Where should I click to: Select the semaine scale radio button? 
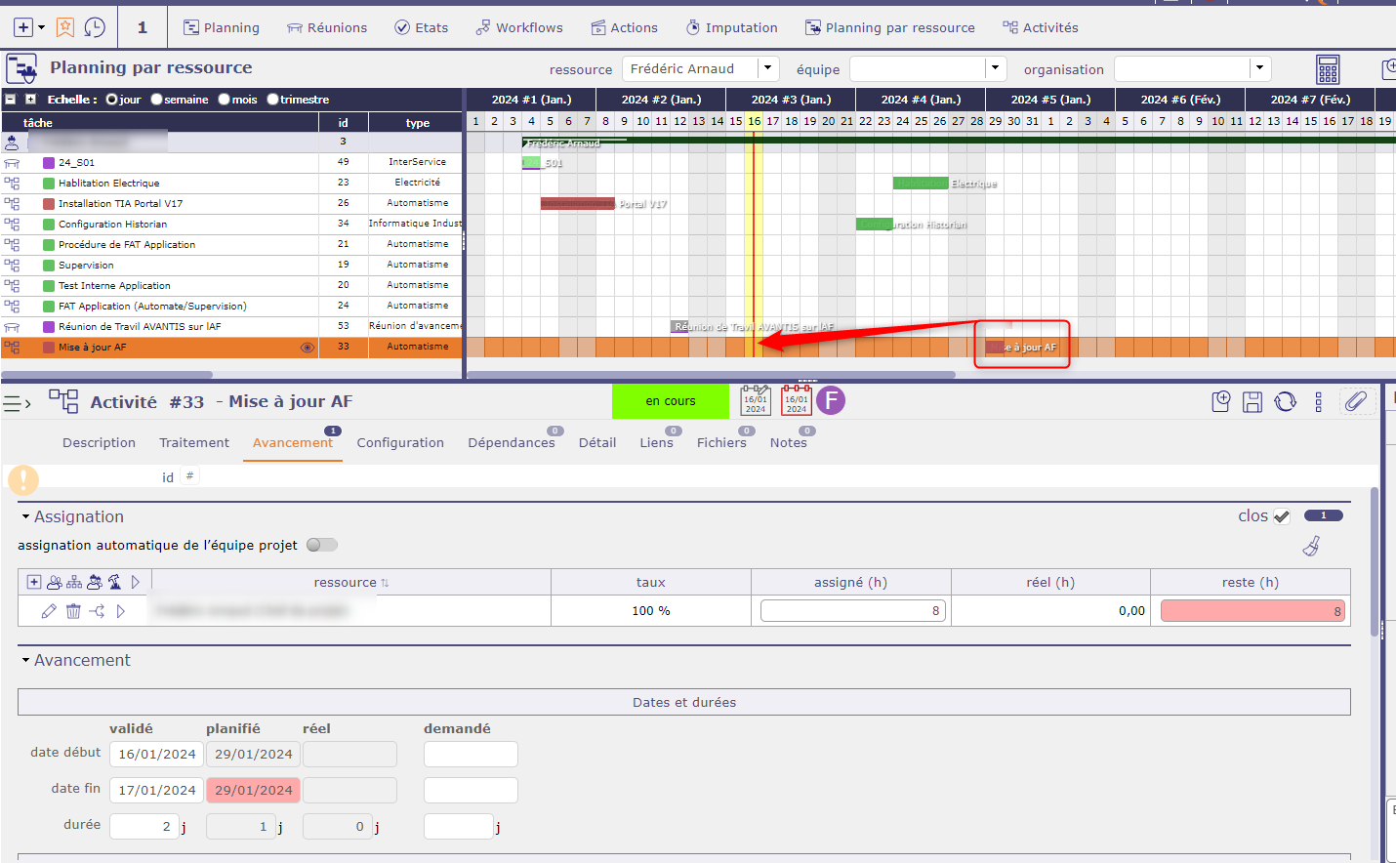157,100
